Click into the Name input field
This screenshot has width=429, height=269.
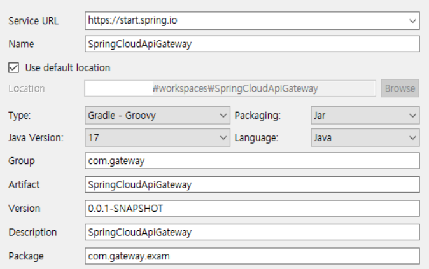(252, 44)
